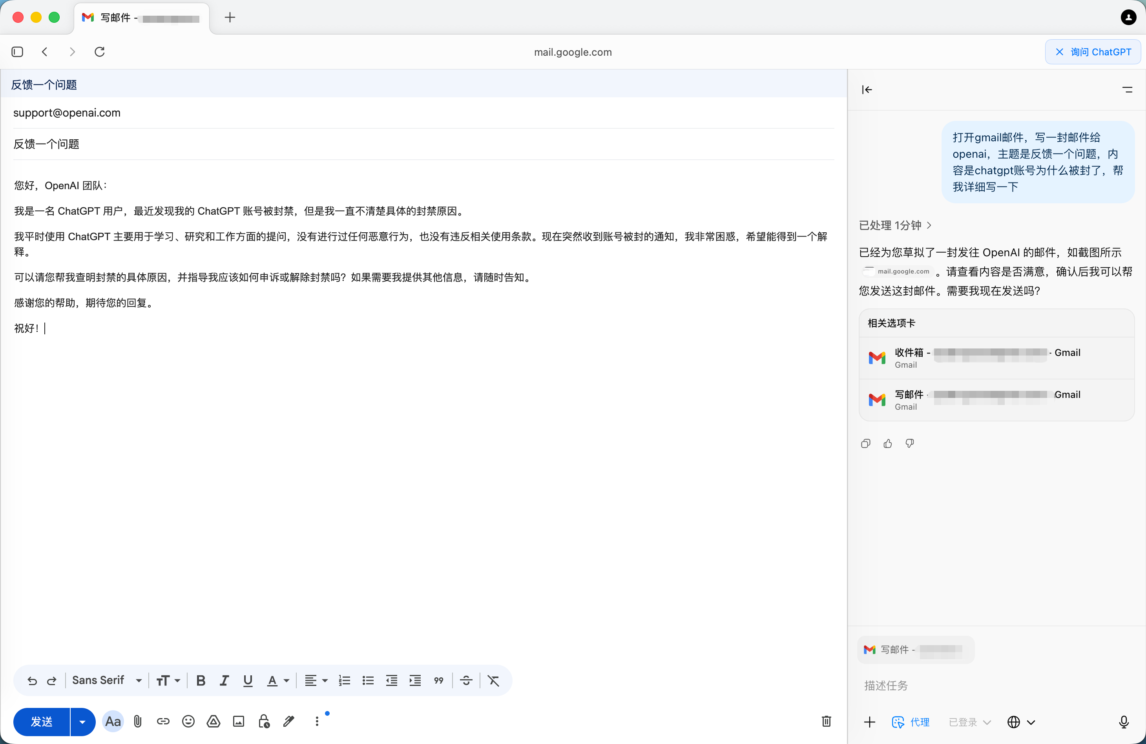1146x744 pixels.
Task: Toggle italic formatting
Action: pyautogui.click(x=224, y=680)
